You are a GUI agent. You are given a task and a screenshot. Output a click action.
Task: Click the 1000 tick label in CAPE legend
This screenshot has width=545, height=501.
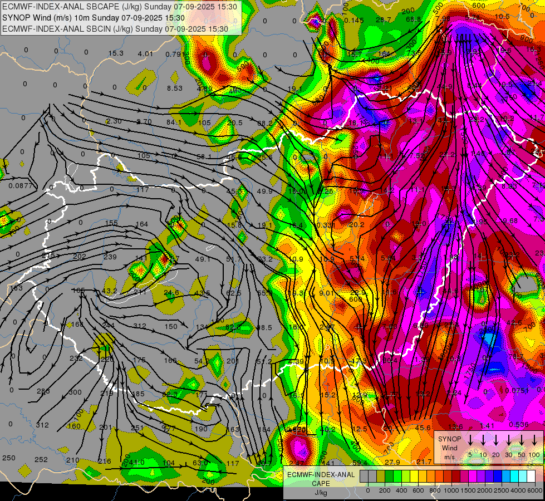click(451, 490)
